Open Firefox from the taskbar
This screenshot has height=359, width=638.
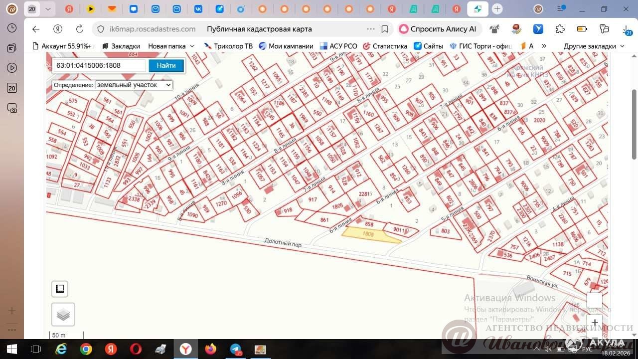tap(210, 349)
